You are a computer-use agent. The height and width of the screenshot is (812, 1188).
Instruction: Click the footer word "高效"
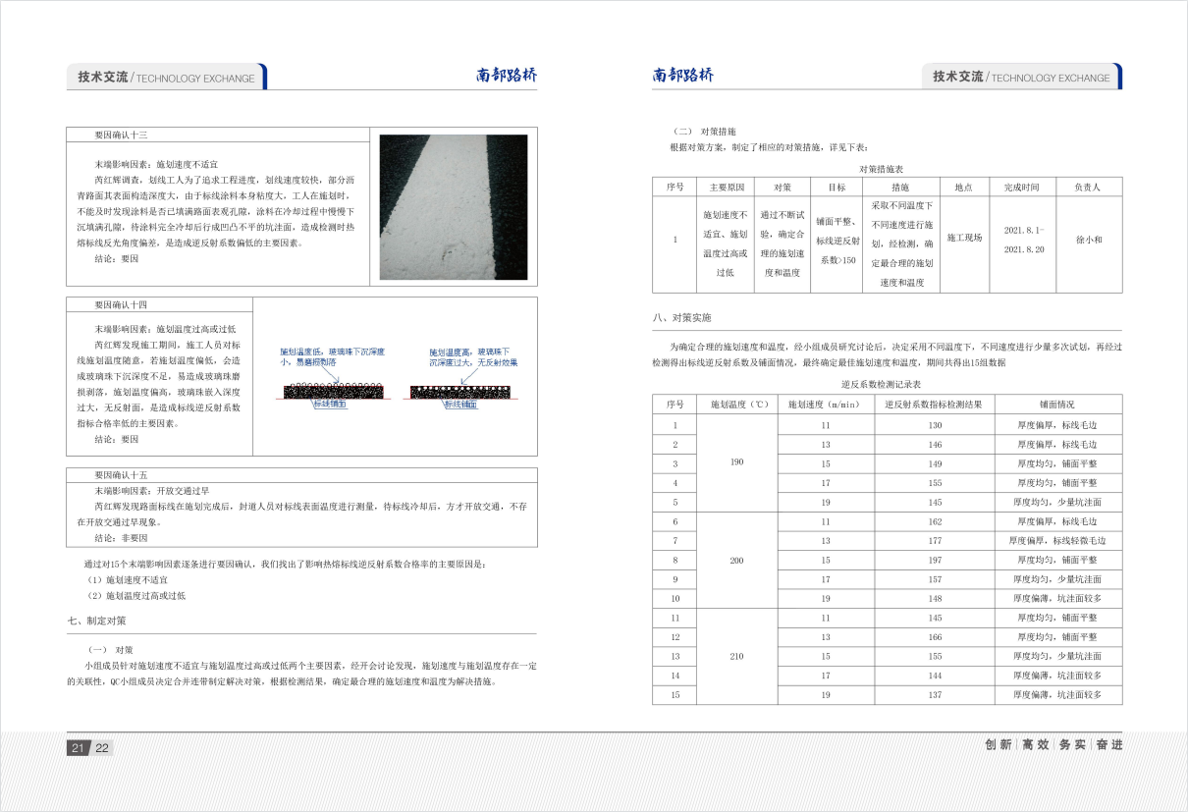[1036, 745]
